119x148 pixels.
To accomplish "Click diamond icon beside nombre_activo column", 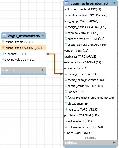I will pyautogui.click(x=66, y=15).
